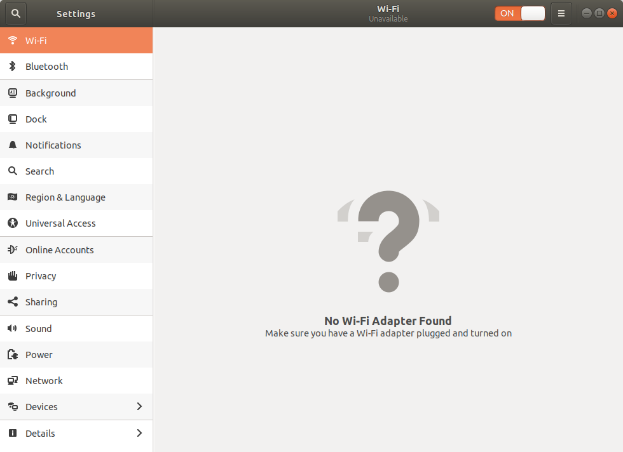Viewport: 623px width, 452px height.
Task: Click the Privacy hand icon
Action: tap(13, 276)
